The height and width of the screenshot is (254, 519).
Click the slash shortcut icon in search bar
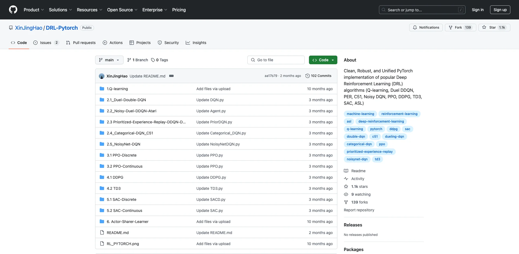point(461,10)
